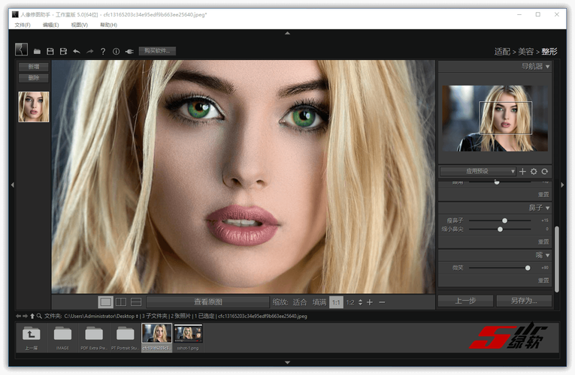Go up a folder with the up arrow icon
This screenshot has width=575, height=375.
click(32, 316)
